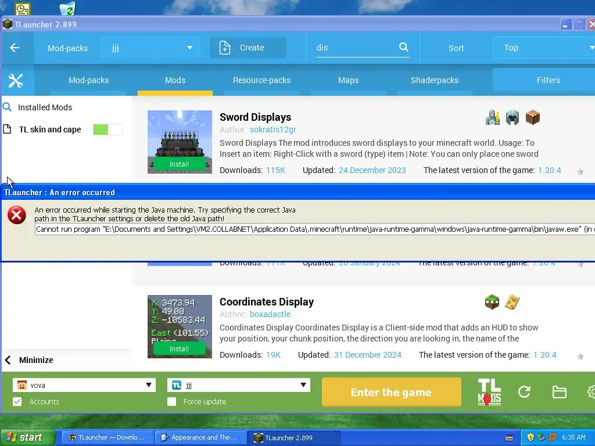Click the Installed Mods label
The width and height of the screenshot is (595, 446).
[x=45, y=107]
